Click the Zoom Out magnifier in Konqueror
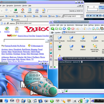This screenshot has height=104, width=104. pyautogui.click(x=98, y=29)
